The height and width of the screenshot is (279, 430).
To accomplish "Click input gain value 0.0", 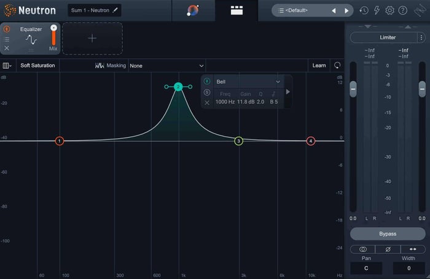I will (353, 218).
